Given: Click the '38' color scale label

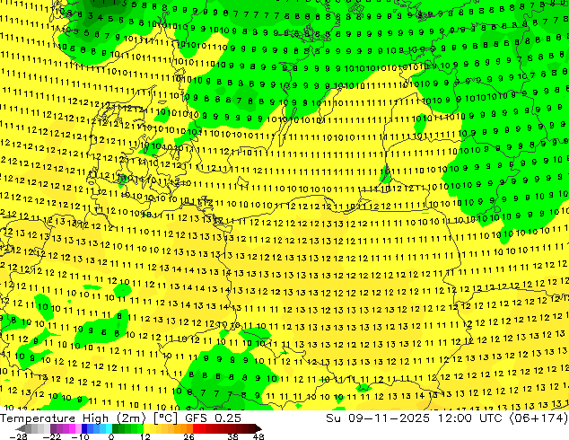Looking at the screenshot, I should pos(233,436).
